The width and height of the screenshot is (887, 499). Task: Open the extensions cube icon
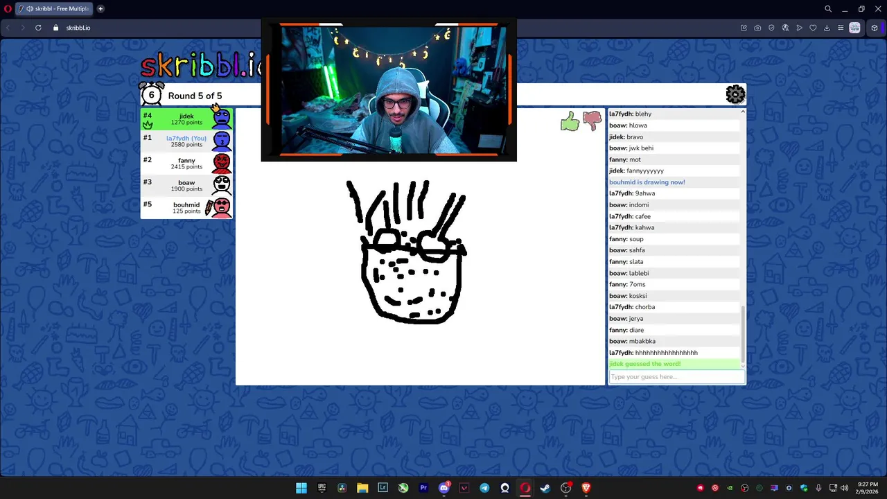tap(875, 28)
